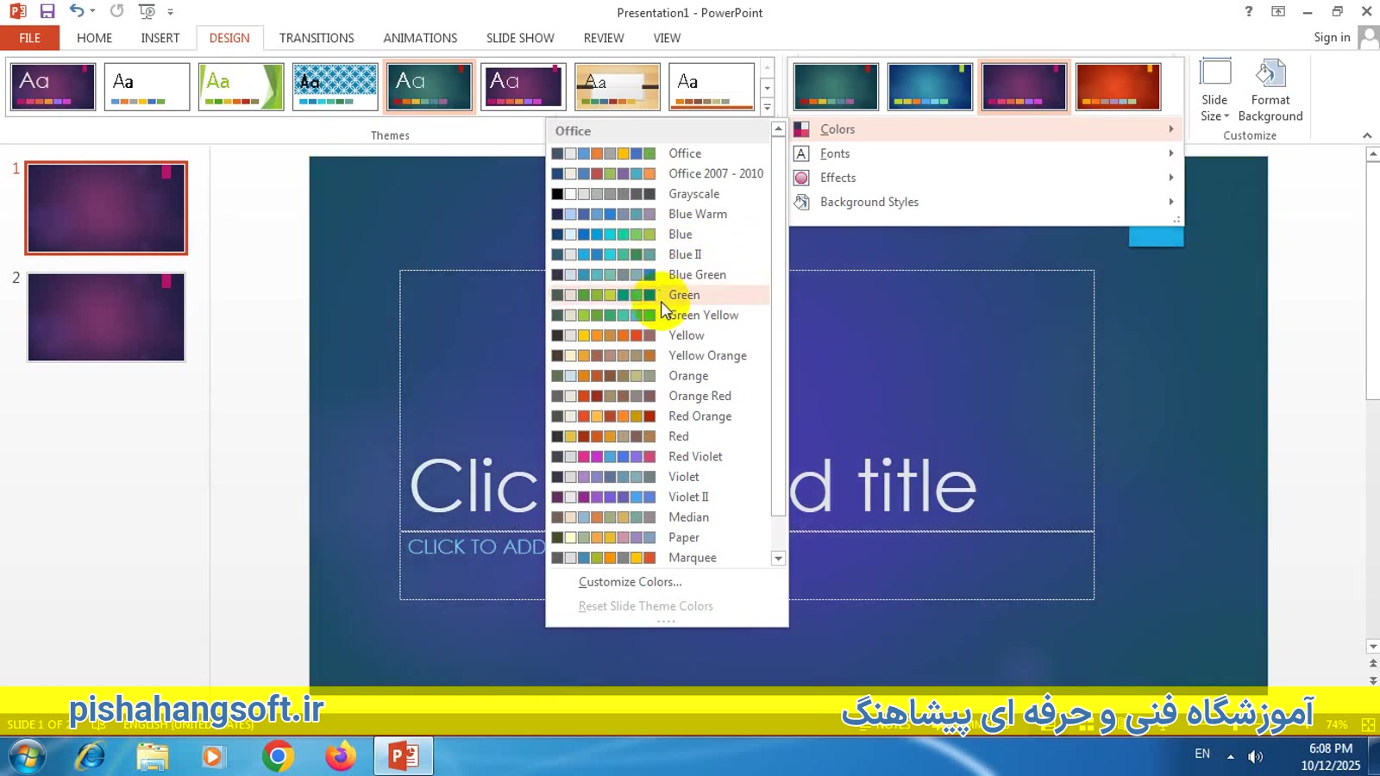Choose the teal green variant thumbnail
The height and width of the screenshot is (776, 1380).
pyautogui.click(x=836, y=86)
